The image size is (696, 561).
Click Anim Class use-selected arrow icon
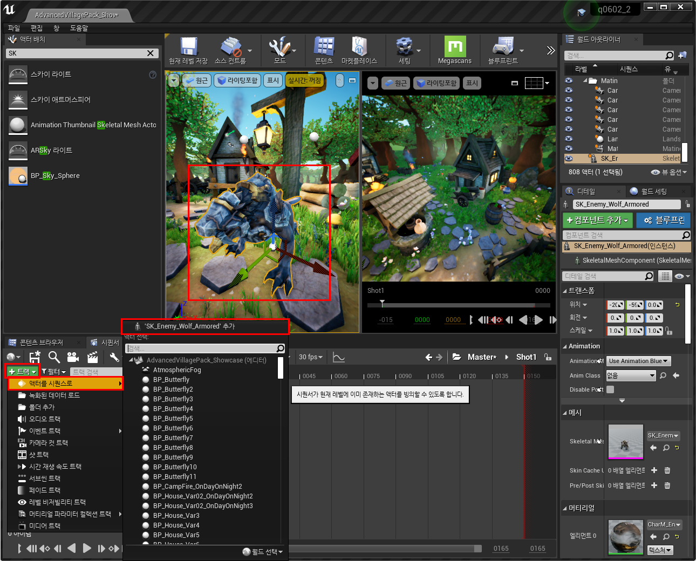[x=676, y=375]
